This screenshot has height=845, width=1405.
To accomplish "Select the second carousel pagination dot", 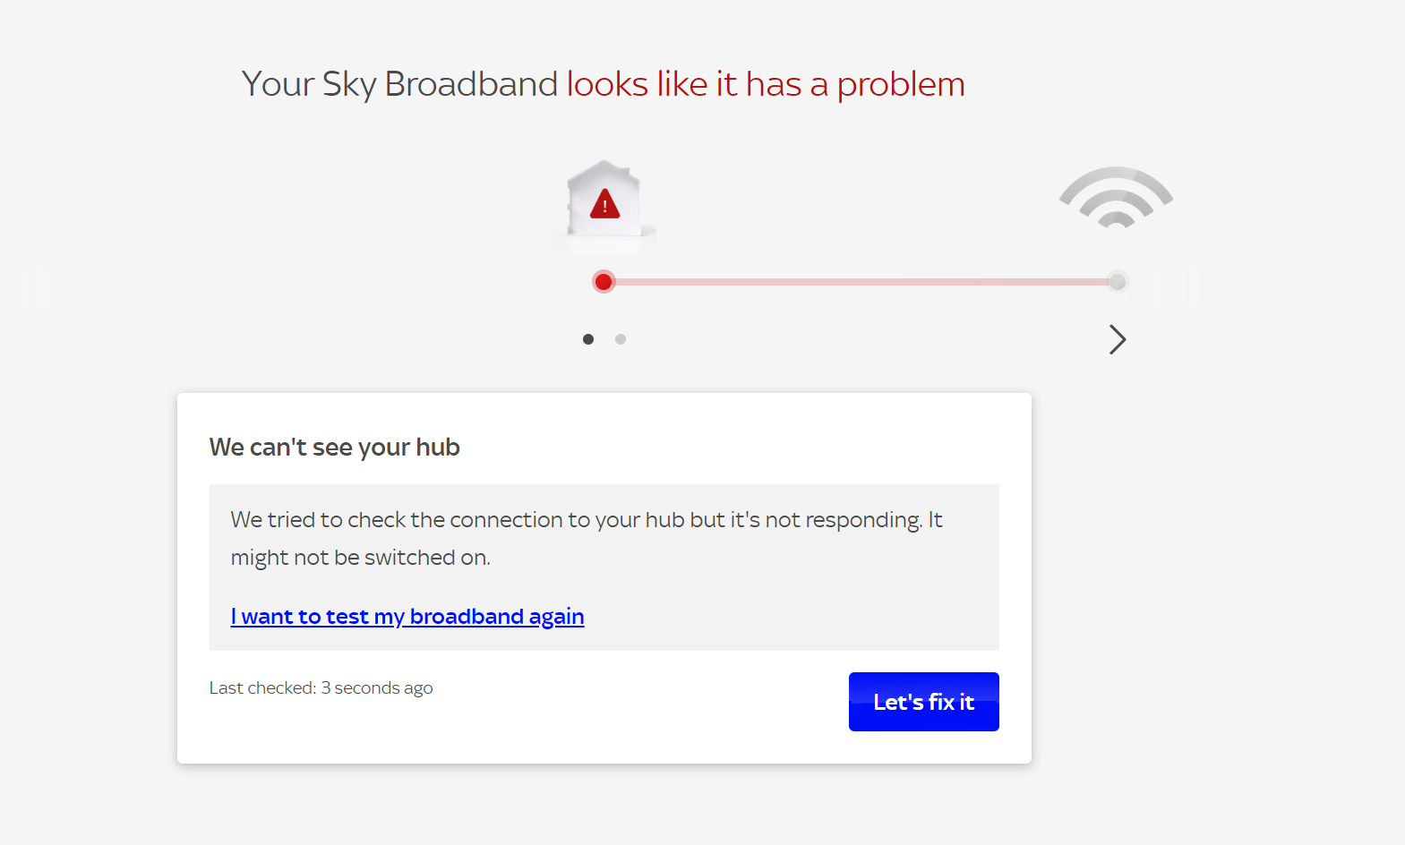I will tap(621, 339).
